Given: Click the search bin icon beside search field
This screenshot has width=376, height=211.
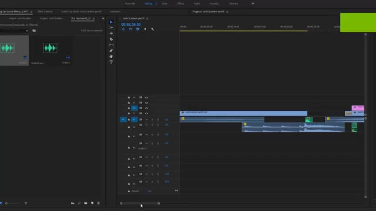Looking at the screenshot, I should [34, 30].
